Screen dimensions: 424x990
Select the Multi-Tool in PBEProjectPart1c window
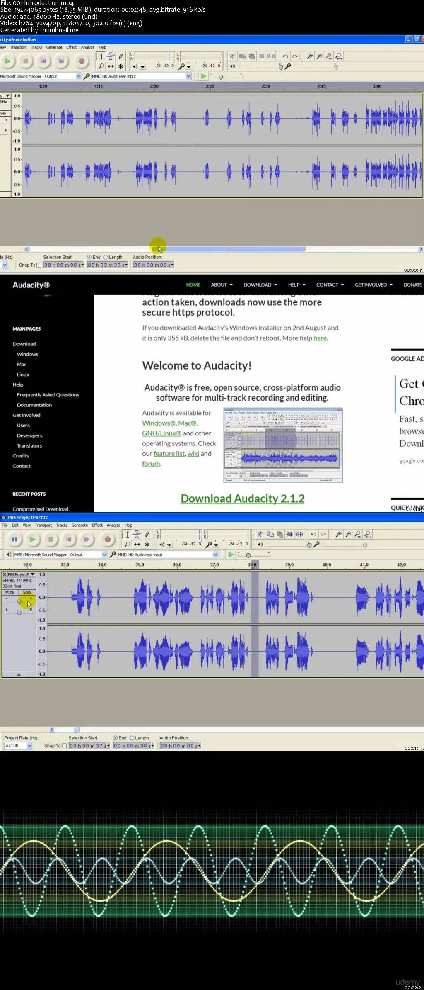point(147,544)
